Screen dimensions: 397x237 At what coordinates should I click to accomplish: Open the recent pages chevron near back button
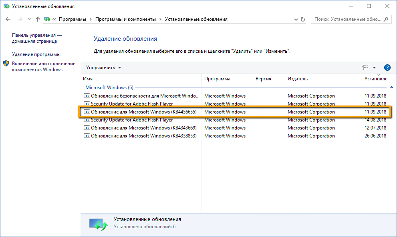point(29,19)
